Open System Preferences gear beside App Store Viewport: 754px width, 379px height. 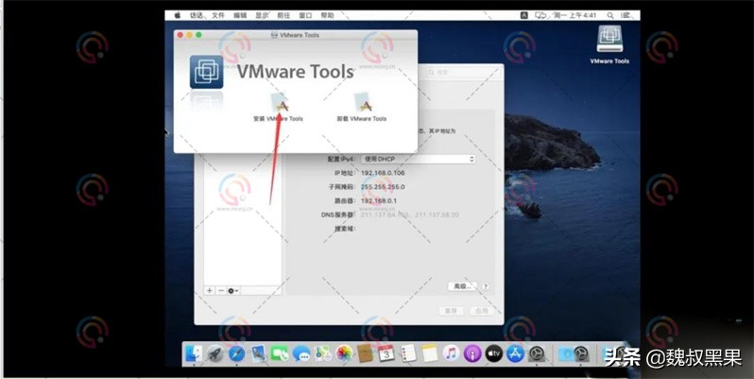click(x=536, y=353)
